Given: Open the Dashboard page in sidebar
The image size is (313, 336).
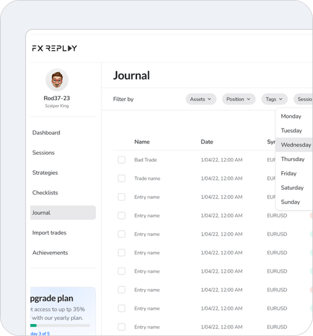Looking at the screenshot, I should tap(46, 133).
